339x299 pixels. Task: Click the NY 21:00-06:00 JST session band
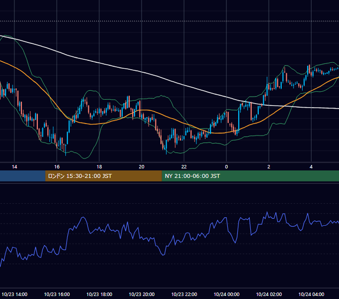pos(250,176)
